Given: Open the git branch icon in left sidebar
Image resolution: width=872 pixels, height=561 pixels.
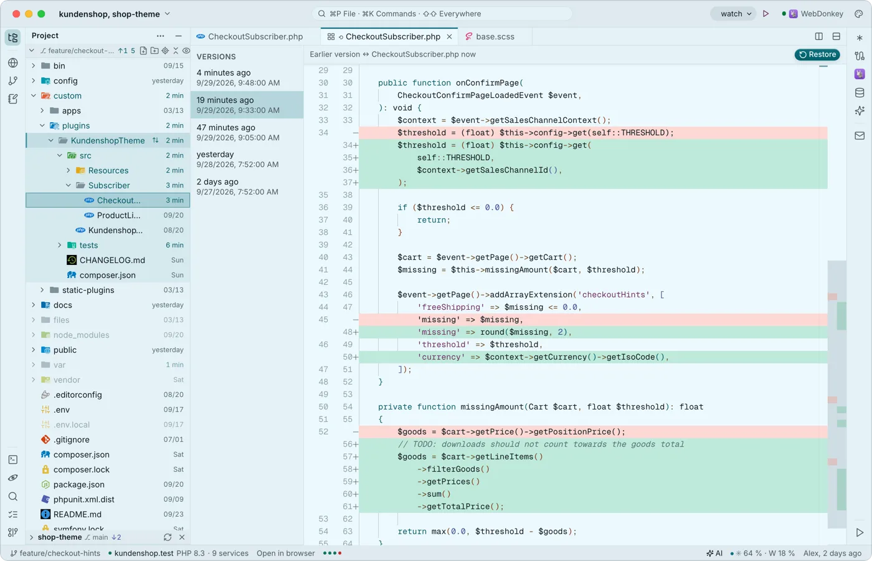Looking at the screenshot, I should point(12,80).
